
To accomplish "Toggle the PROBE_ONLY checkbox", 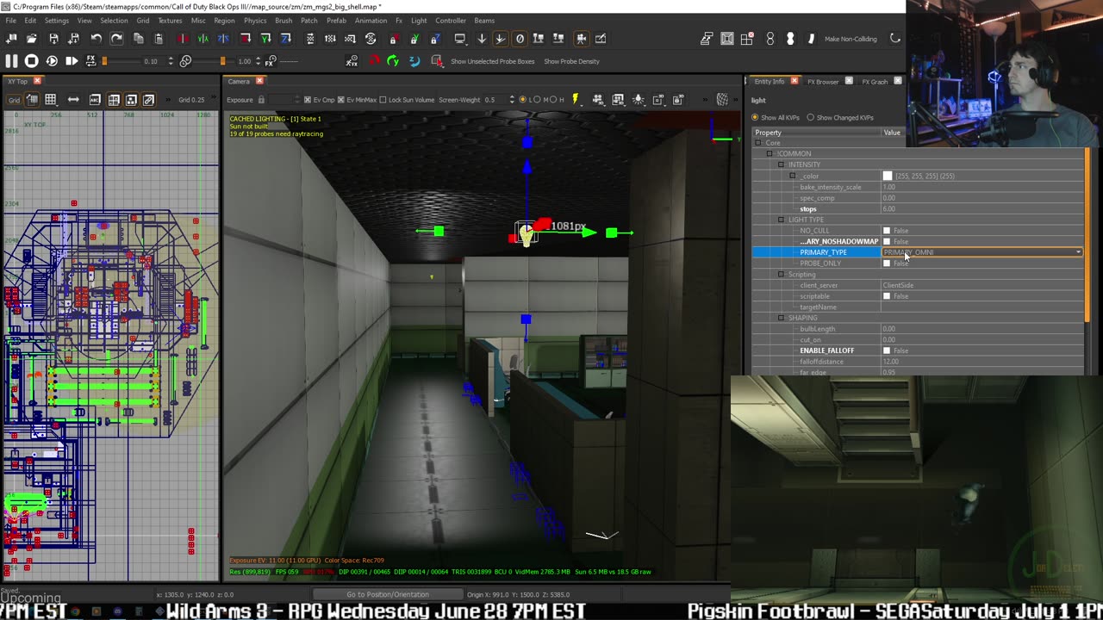I will (x=887, y=263).
